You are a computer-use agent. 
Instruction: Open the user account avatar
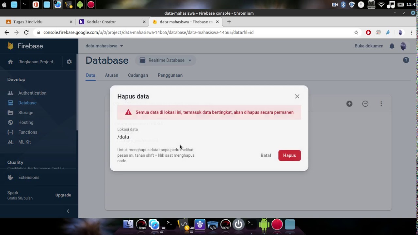[x=403, y=46]
